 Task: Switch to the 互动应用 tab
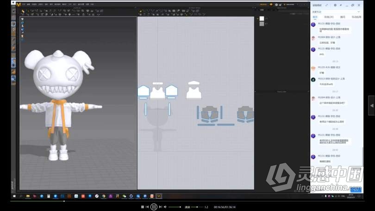pyautogui.click(x=356, y=17)
